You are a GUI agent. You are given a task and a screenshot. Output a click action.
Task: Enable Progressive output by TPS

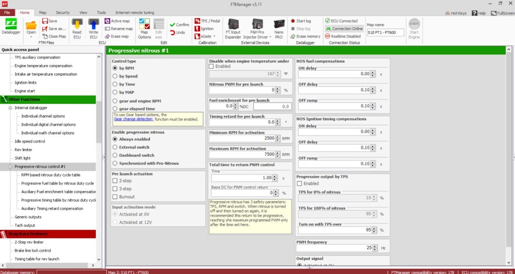300,184
